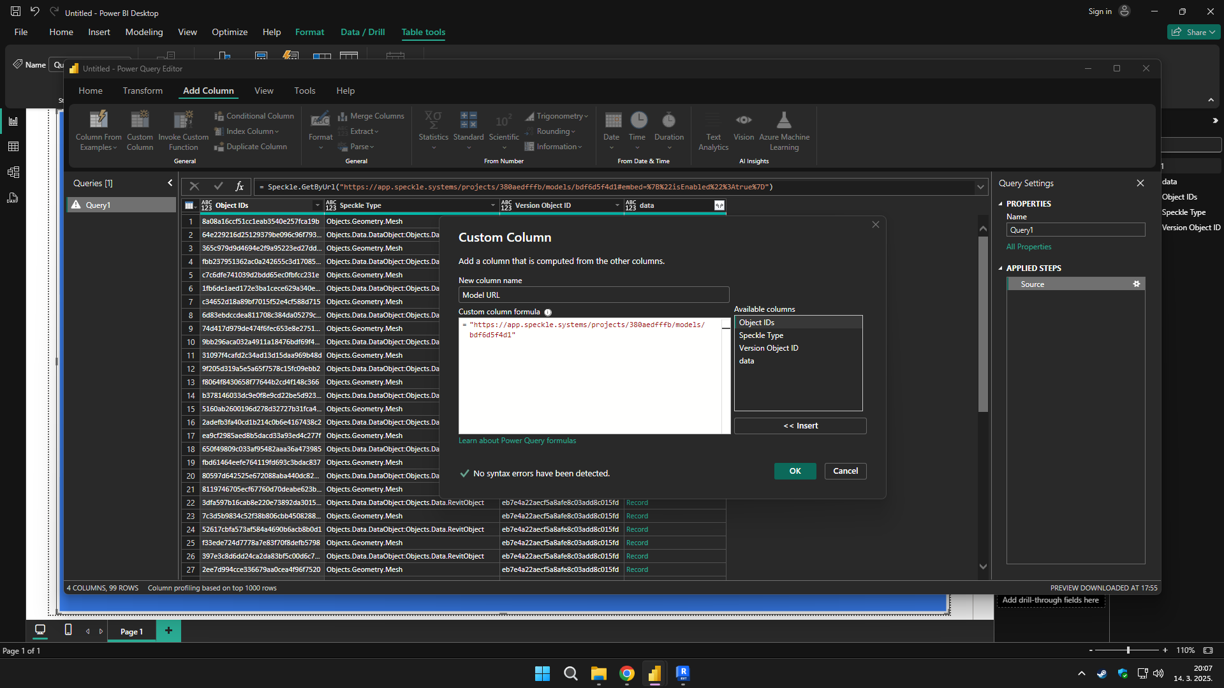Image resolution: width=1224 pixels, height=688 pixels.
Task: Open File Explorer from taskbar
Action: [598, 673]
